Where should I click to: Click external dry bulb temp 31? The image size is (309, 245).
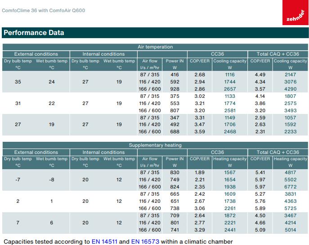click(18, 103)
